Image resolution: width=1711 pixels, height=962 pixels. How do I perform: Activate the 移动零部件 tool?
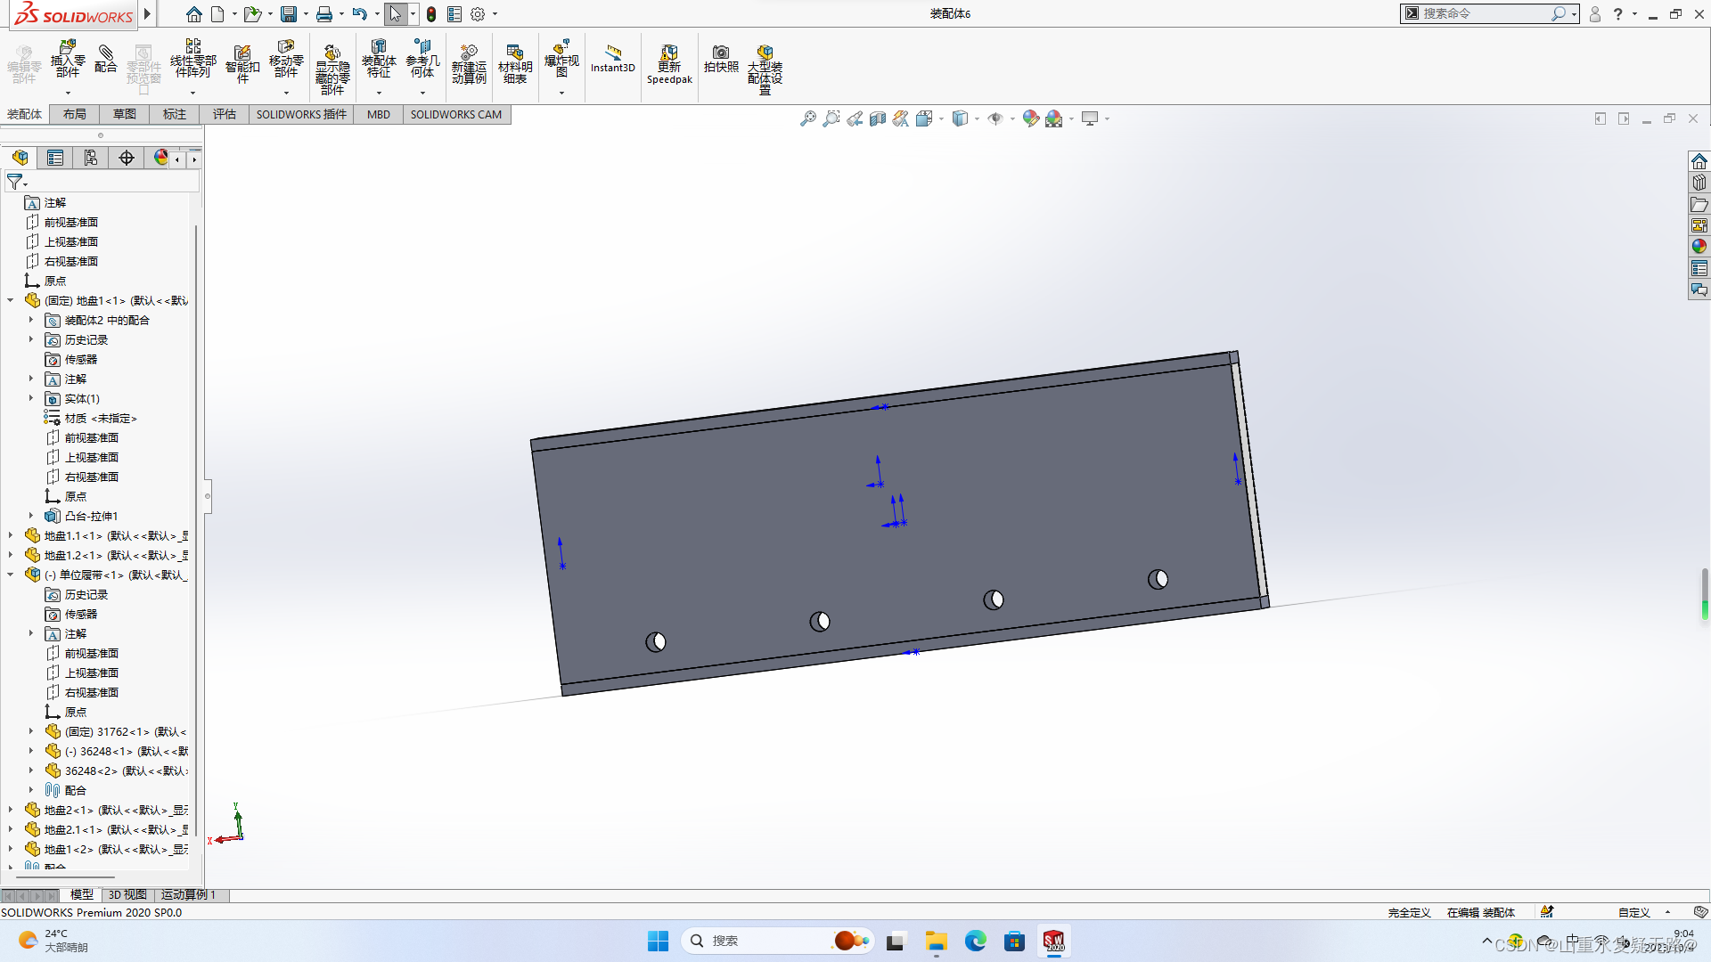[286, 62]
